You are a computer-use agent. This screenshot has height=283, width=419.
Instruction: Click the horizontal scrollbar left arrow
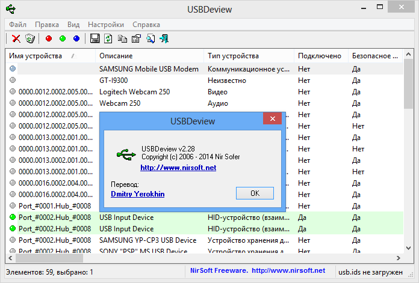pos(10,258)
